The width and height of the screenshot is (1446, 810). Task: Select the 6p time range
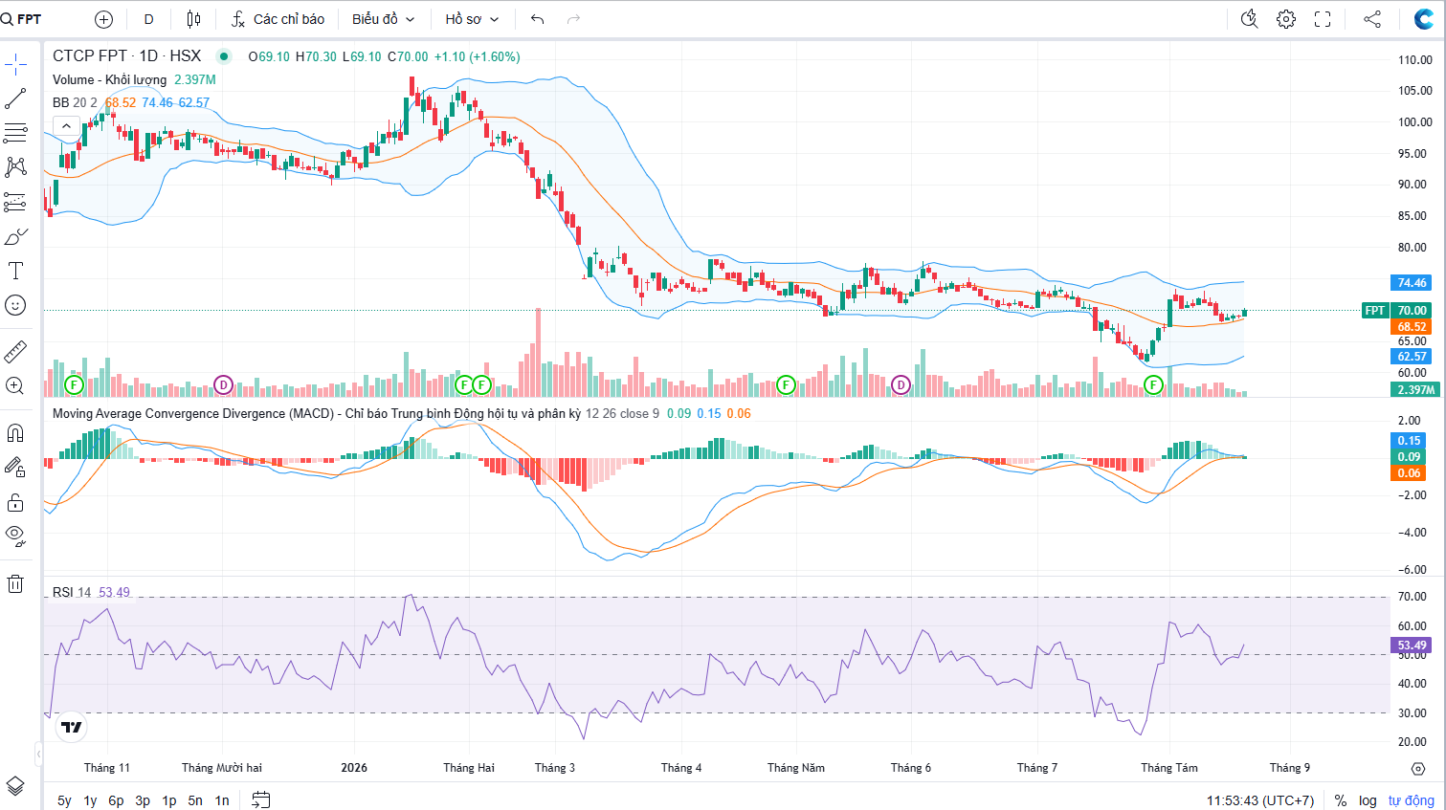pyautogui.click(x=116, y=800)
